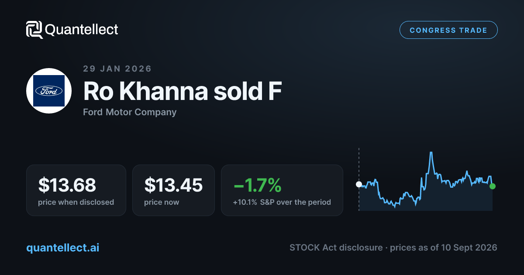Viewport: 524px width, 275px height.
Task: Select the white start dot on chart
Action: tap(359, 184)
